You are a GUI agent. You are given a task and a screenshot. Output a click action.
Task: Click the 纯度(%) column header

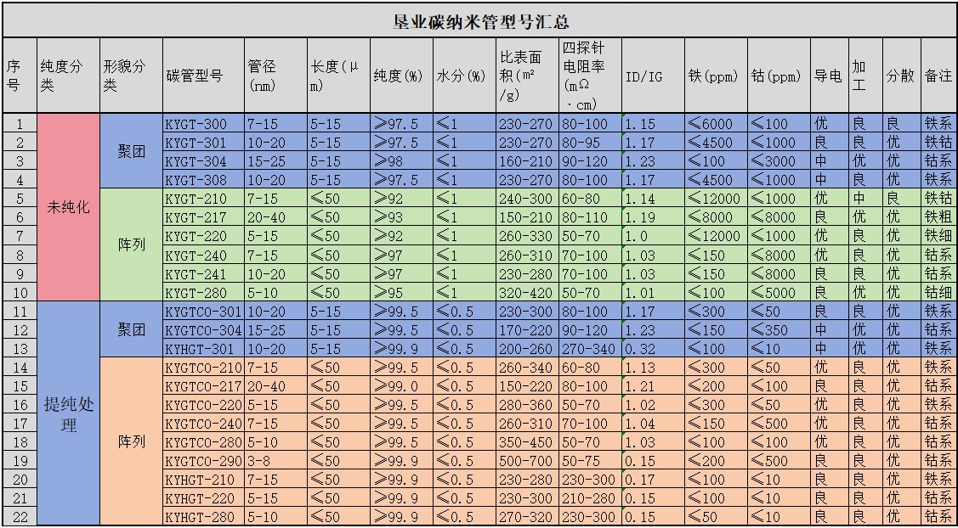pyautogui.click(x=401, y=75)
